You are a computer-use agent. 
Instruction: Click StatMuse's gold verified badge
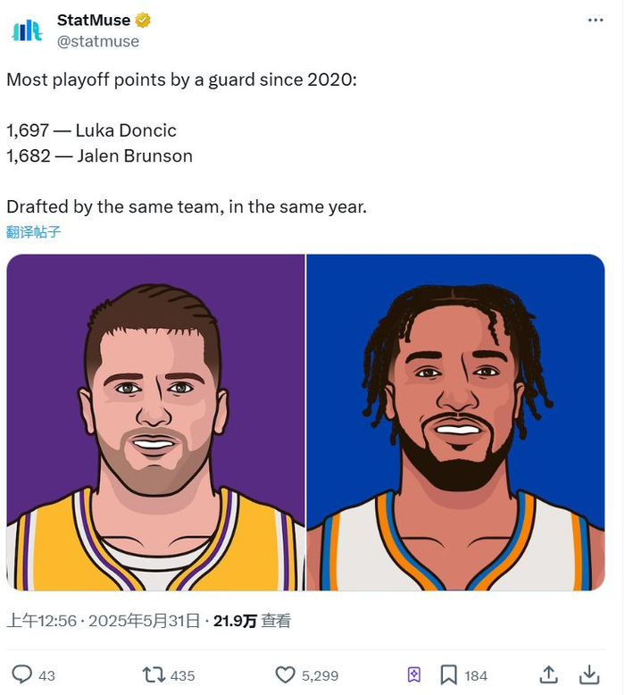coord(142,20)
